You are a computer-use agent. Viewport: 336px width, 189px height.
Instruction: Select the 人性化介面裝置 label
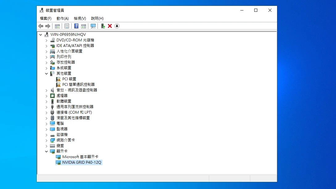69,51
